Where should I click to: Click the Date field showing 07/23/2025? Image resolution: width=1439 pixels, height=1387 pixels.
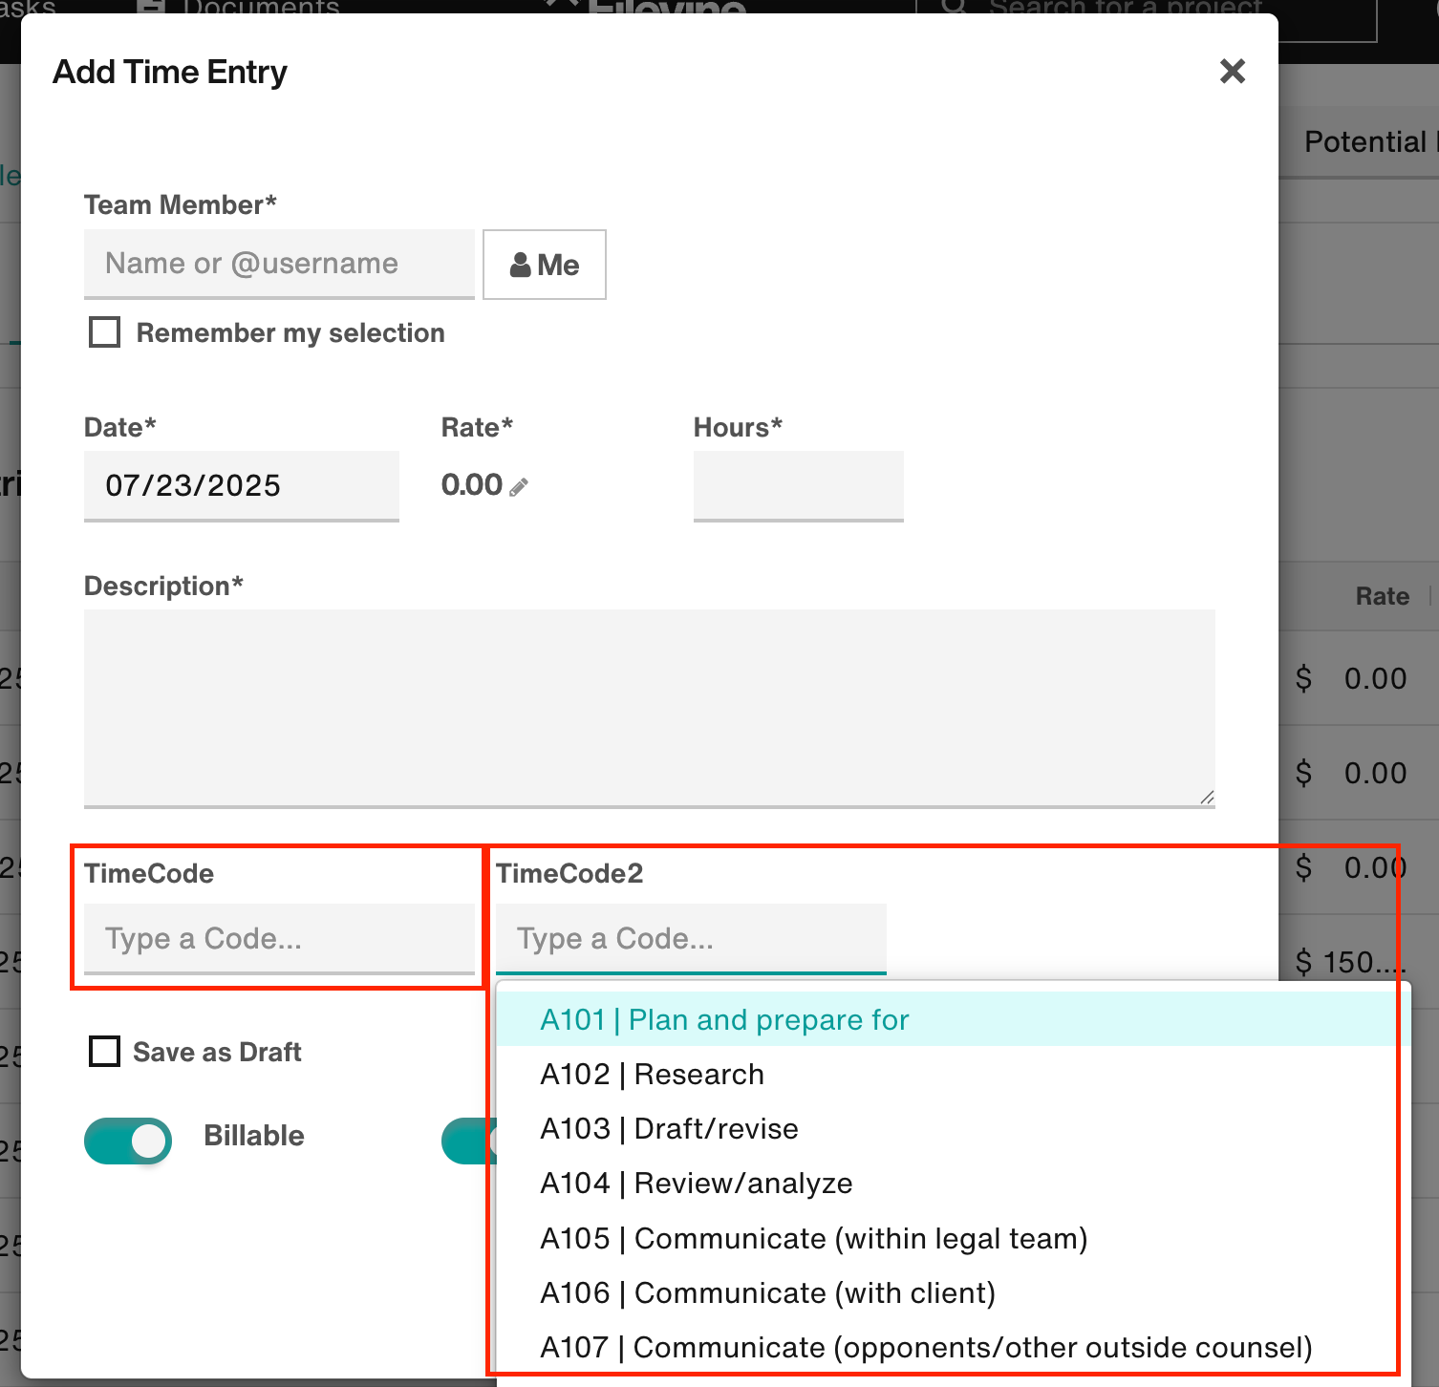240,486
